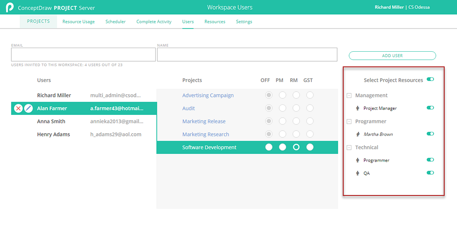Viewport: 457px width, 233px height.
Task: Click the Management group label
Action: [371, 95]
